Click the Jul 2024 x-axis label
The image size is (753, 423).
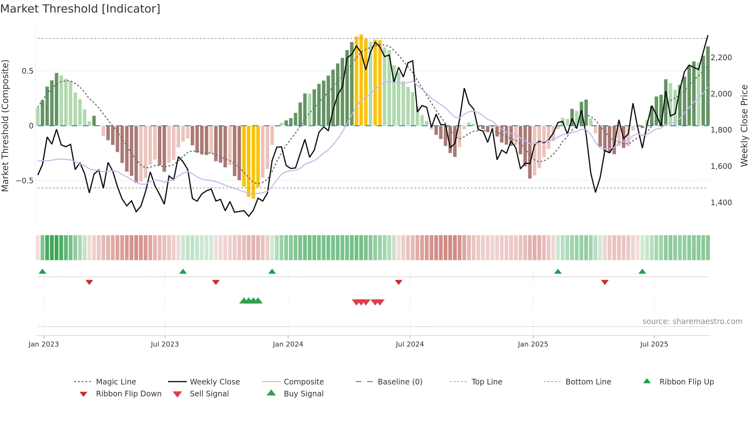point(410,344)
